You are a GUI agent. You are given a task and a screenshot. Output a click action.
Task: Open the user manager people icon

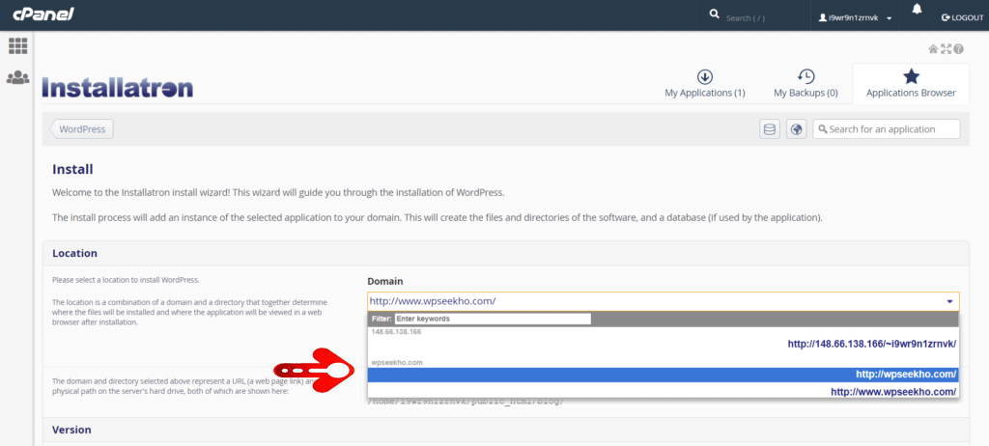tap(17, 77)
